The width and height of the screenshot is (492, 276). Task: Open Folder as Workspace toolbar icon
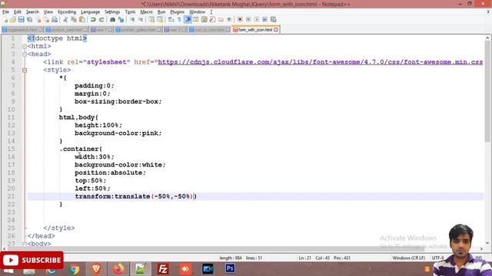(221, 20)
